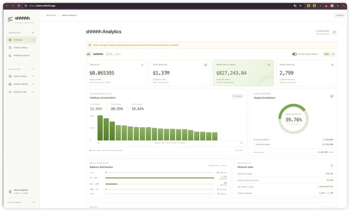This screenshot has width=350, height=211.
Task: Click the browser reload button
Action: pyautogui.click(x=19, y=6)
